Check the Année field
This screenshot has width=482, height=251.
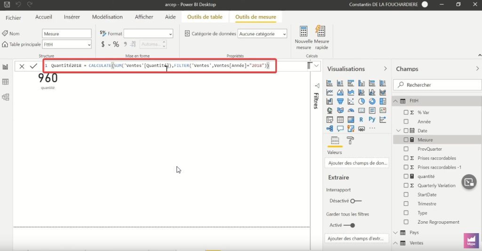[x=406, y=121]
